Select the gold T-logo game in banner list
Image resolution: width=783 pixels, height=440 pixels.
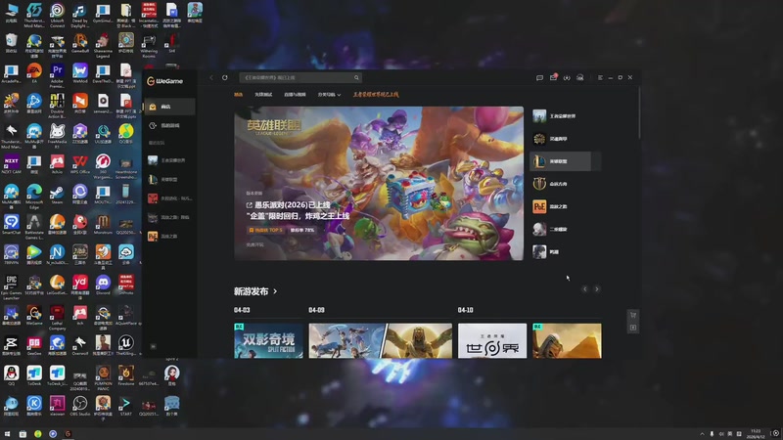pos(565,184)
